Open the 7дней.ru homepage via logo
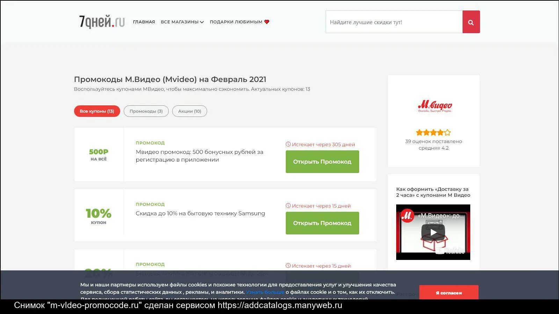 pyautogui.click(x=101, y=22)
